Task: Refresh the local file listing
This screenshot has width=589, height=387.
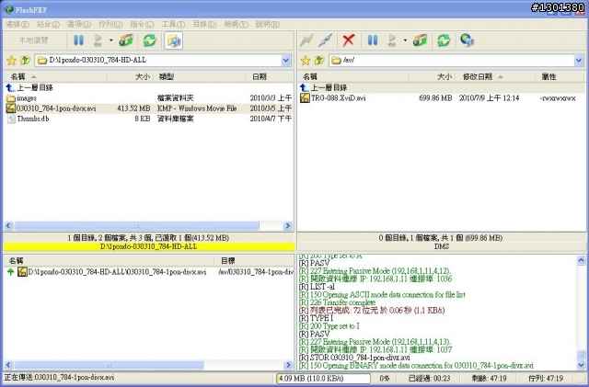Action: pos(149,40)
